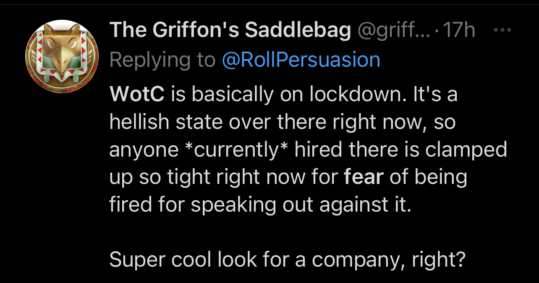Open the three-dot more options menu
The width and height of the screenshot is (539, 283).
(x=503, y=31)
